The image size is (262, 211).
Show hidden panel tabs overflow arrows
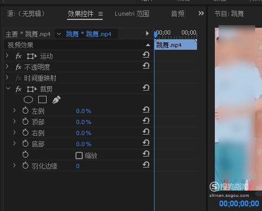click(x=201, y=13)
